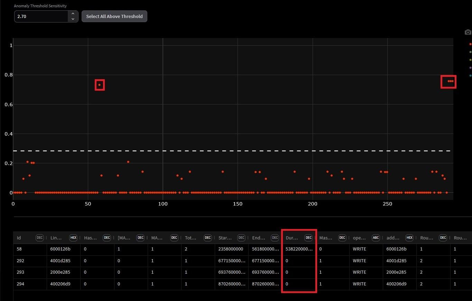This screenshot has width=472, height=301.
Task: Click DEC format badge in [MA... column
Action: coord(140,238)
